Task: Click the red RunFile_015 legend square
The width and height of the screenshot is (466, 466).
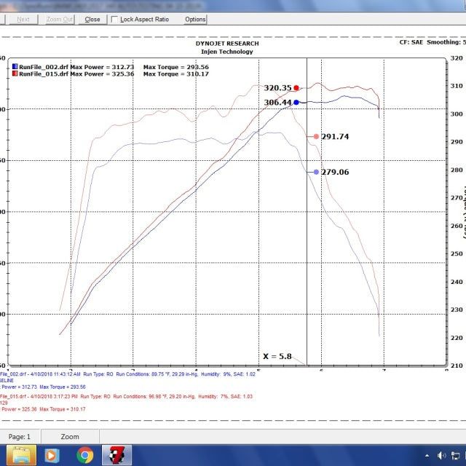Action: 15,74
